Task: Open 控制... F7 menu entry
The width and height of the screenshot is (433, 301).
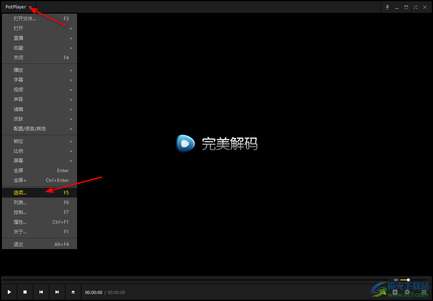Action: coord(40,212)
